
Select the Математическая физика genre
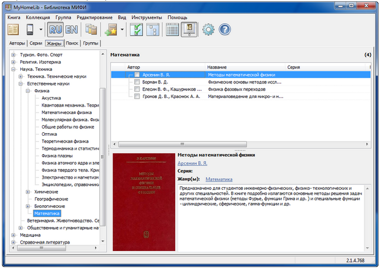click(67, 113)
